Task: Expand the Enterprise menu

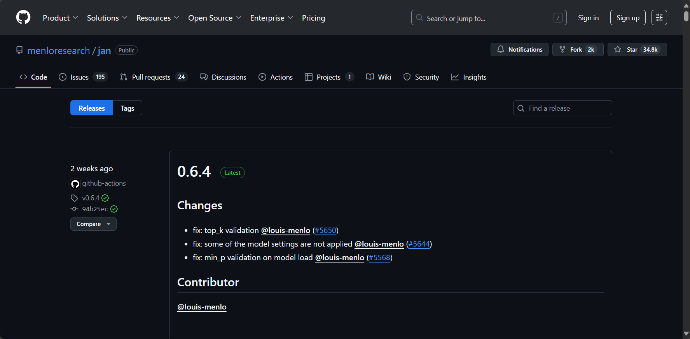Action: coord(272,18)
